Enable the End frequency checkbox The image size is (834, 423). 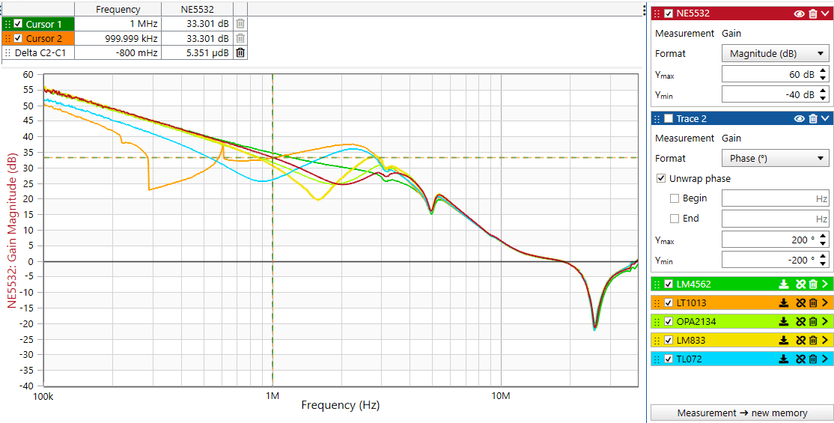click(x=675, y=219)
